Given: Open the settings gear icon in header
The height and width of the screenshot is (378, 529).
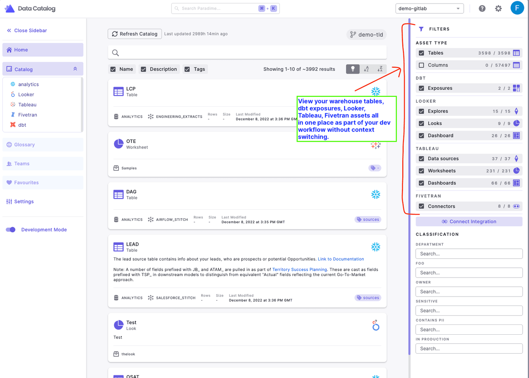Looking at the screenshot, I should point(498,8).
